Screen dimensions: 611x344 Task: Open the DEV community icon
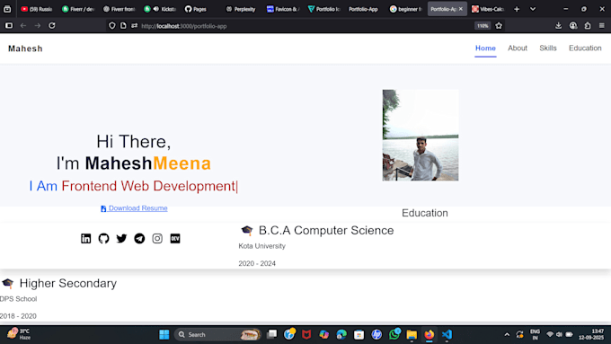[x=175, y=238]
